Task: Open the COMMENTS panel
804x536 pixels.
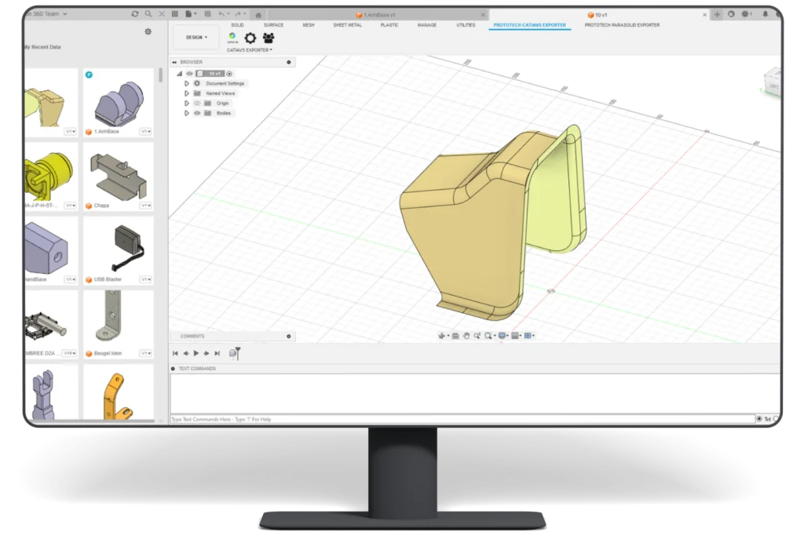Action: [x=192, y=335]
